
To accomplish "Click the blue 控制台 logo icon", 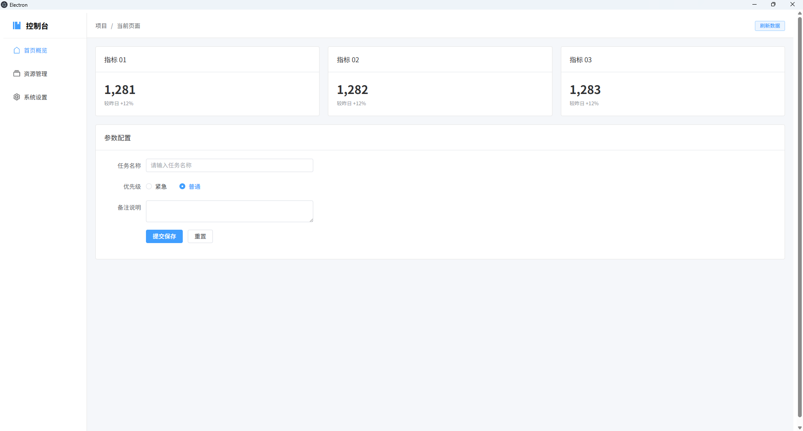I will tap(17, 26).
